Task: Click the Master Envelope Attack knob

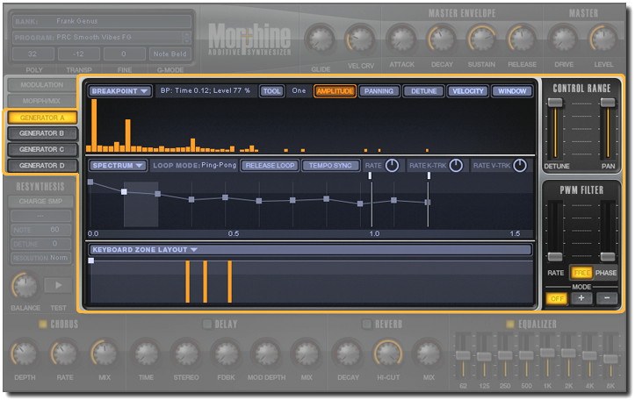Action: 401,39
